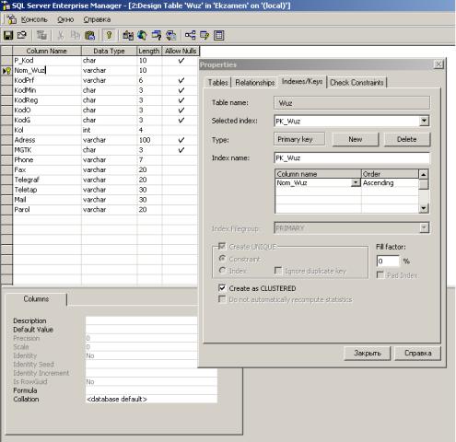Viewport: 456px width, 442px height.
Task: Select the Phone column name cell
Action: (x=47, y=160)
